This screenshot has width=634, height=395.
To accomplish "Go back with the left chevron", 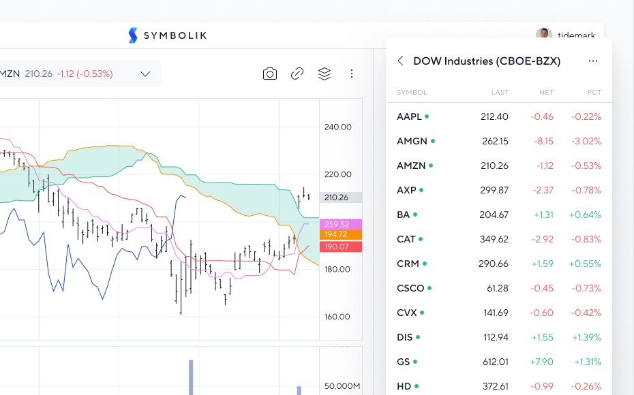I will (x=401, y=61).
